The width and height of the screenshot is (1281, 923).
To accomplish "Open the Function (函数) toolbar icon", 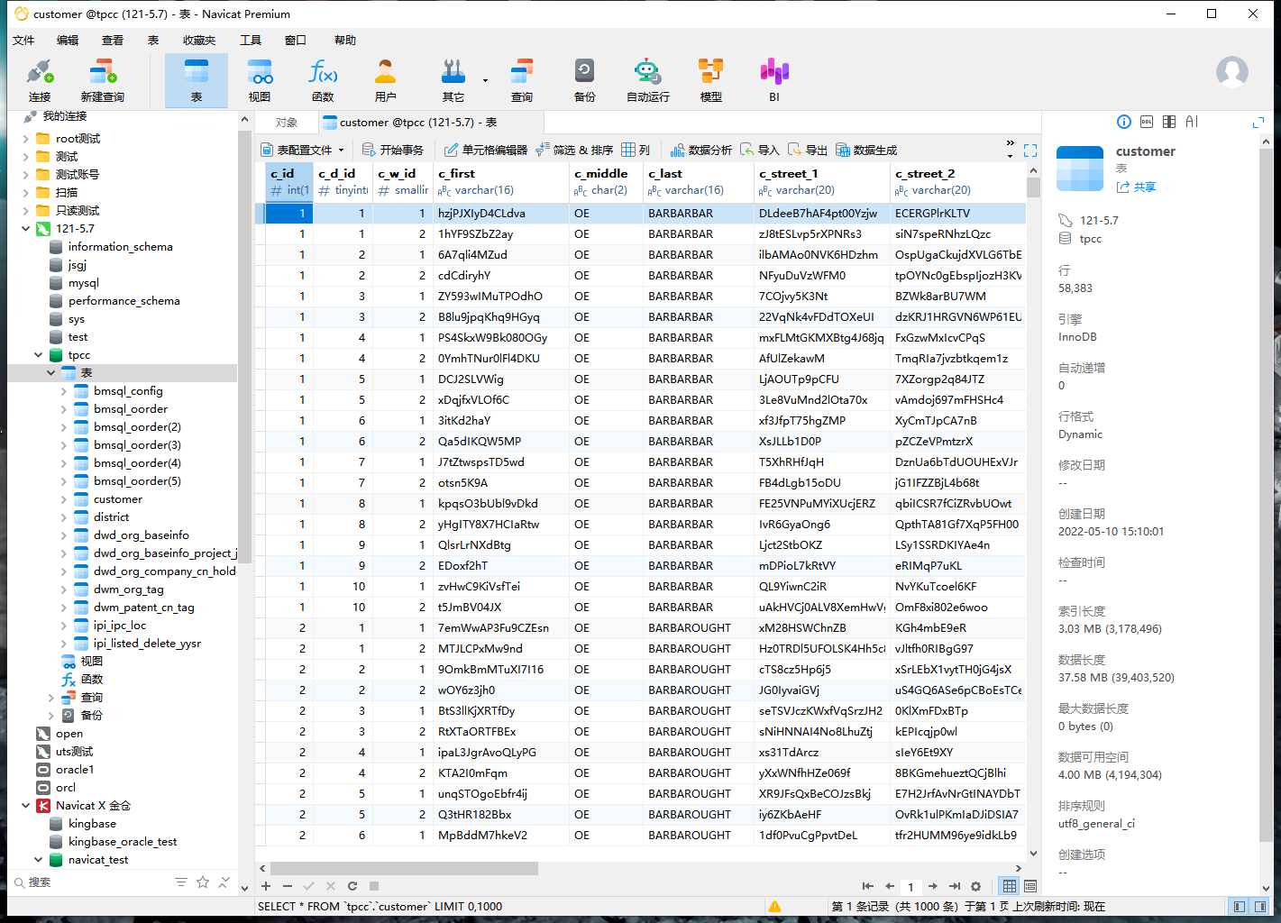I will tap(323, 80).
